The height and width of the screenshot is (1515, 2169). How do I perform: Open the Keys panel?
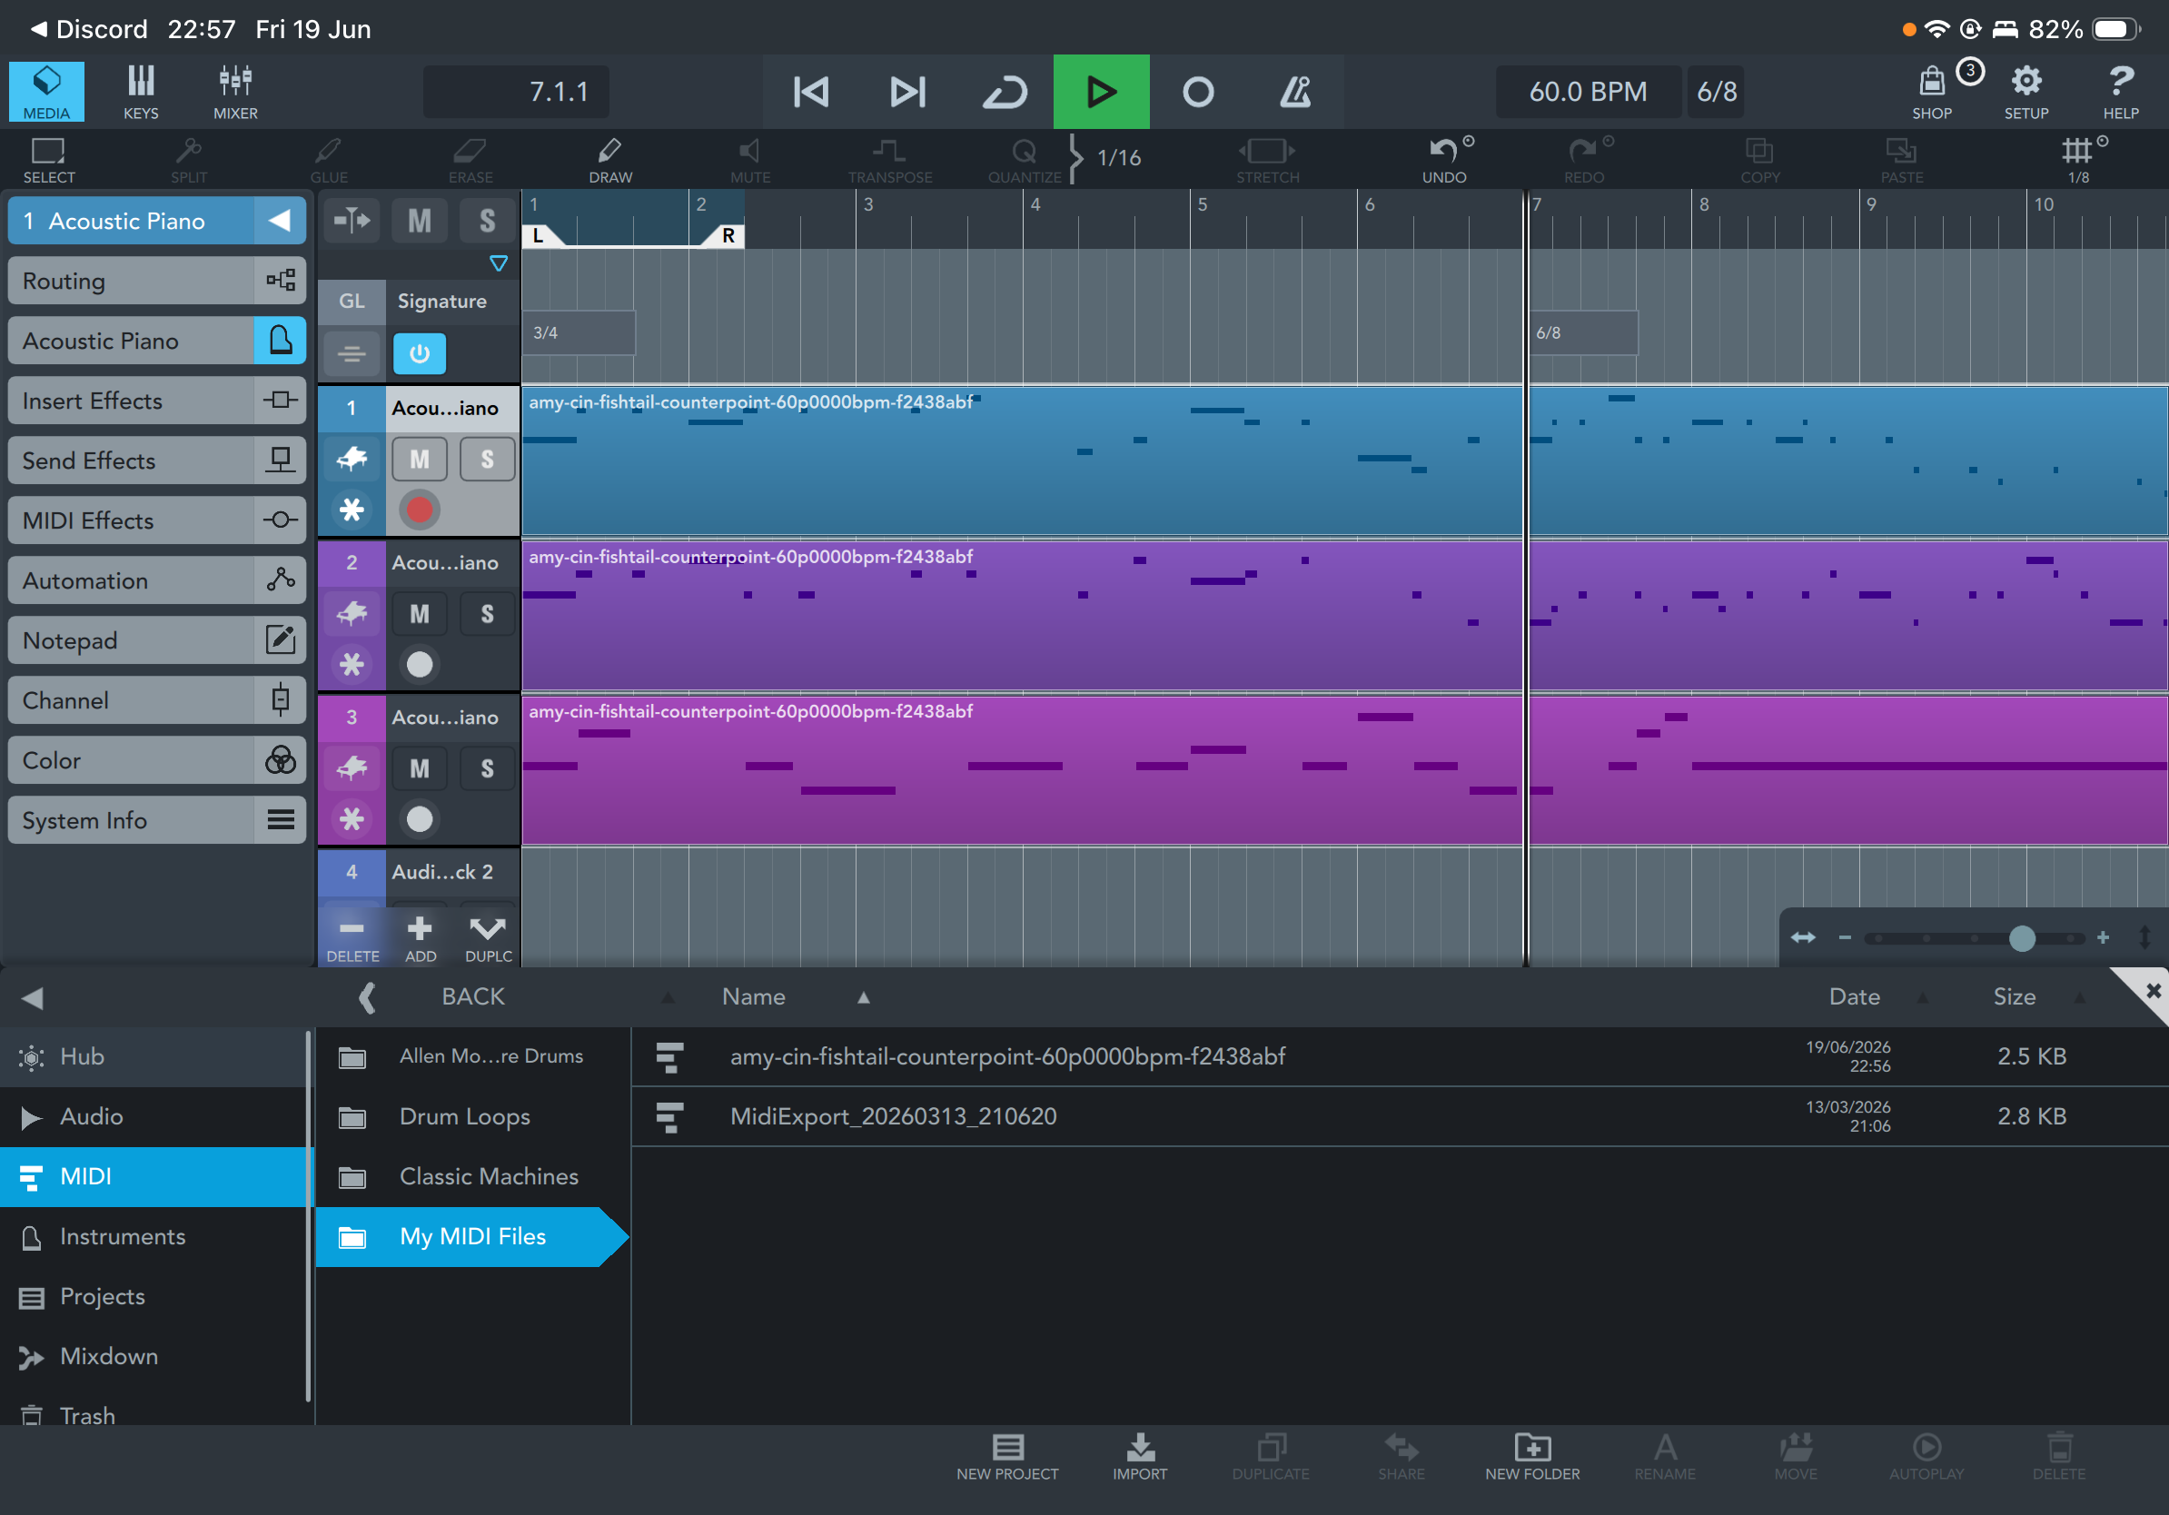[141, 92]
